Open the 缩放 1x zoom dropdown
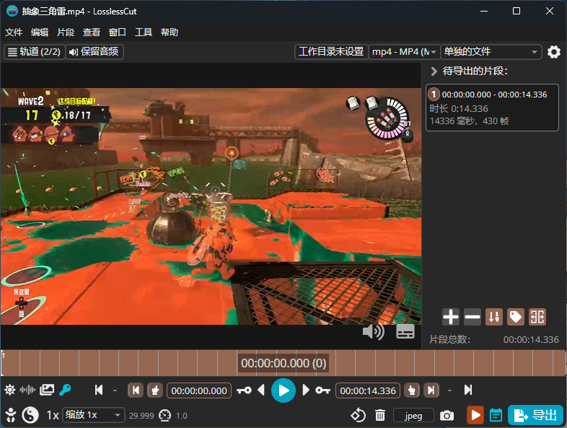 click(x=94, y=415)
